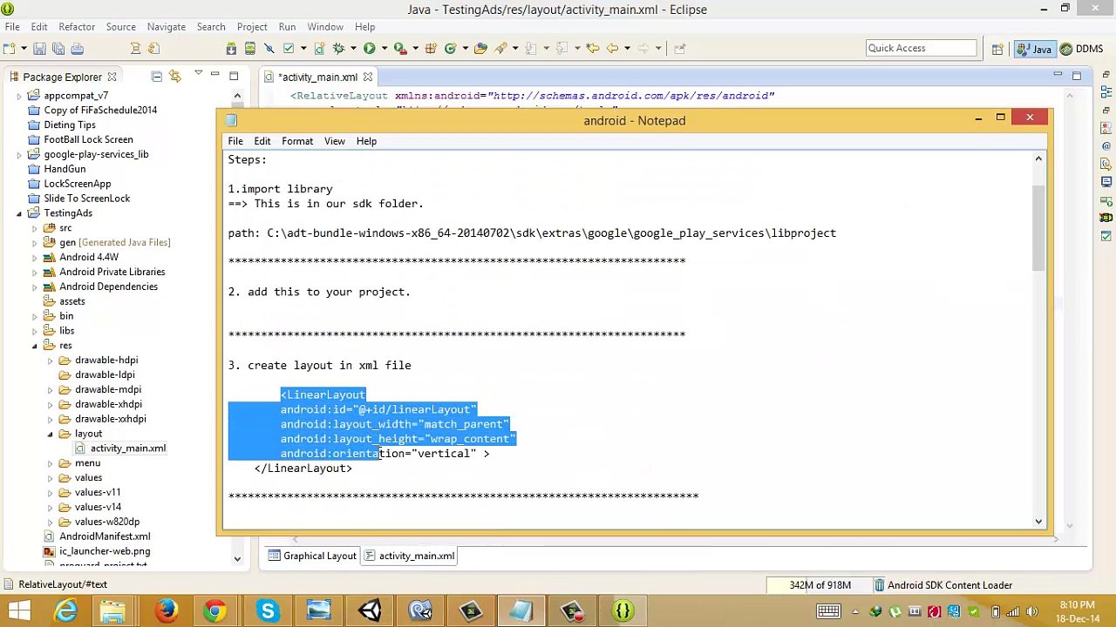Open the Android SDK Manager icon
The height and width of the screenshot is (627, 1116).
[231, 49]
